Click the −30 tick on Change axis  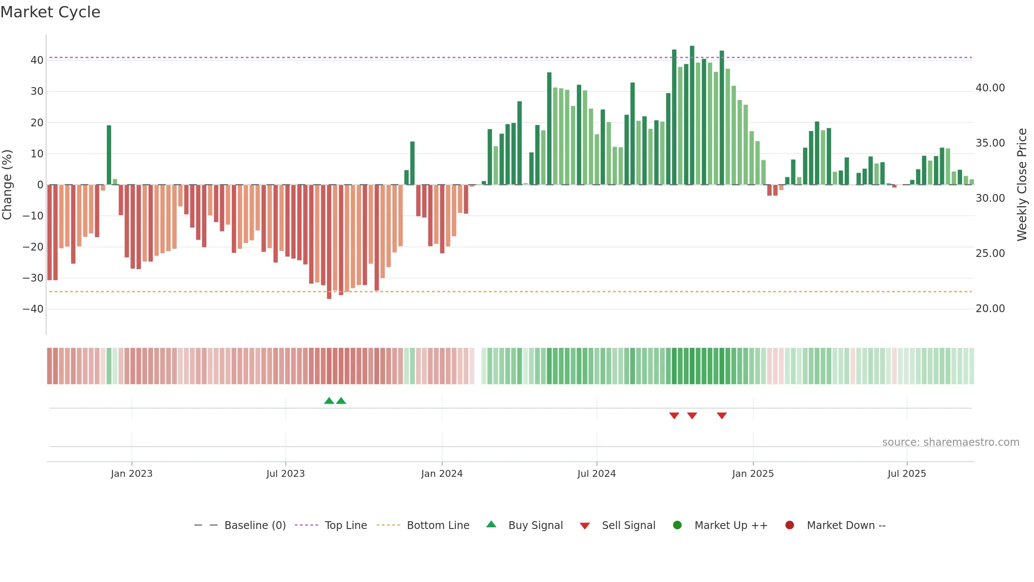(x=33, y=278)
